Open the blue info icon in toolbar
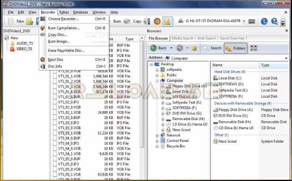 pos(264,21)
